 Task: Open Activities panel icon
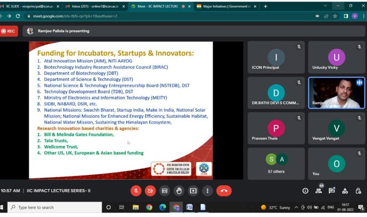pyautogui.click(x=345, y=191)
